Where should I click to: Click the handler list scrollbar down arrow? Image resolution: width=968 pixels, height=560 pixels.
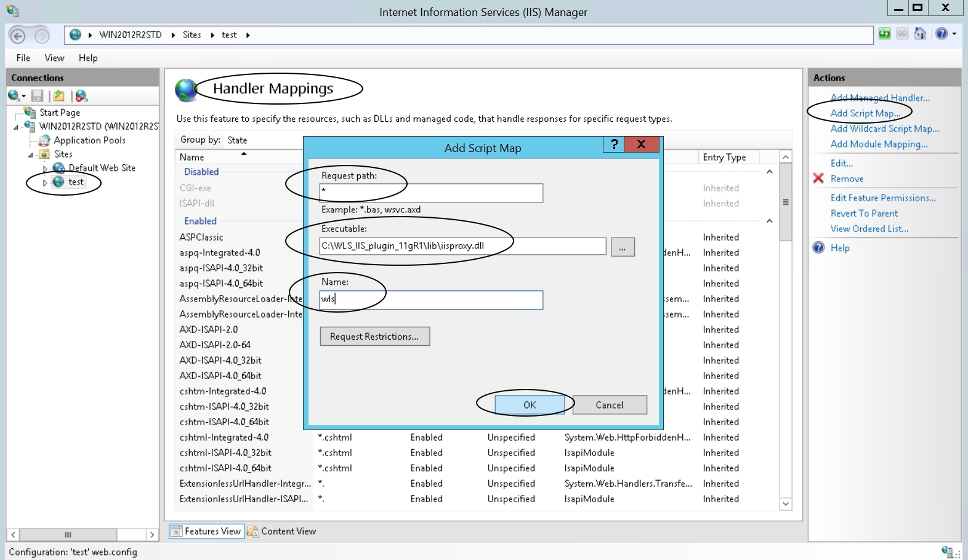(x=785, y=504)
